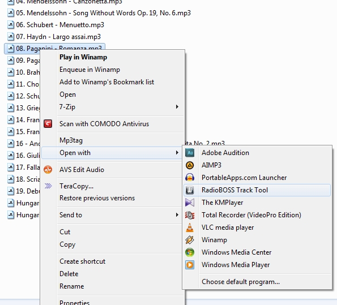Image resolution: width=337 pixels, height=305 pixels.
Task: Choose Windows Media Player label
Action: (236, 265)
